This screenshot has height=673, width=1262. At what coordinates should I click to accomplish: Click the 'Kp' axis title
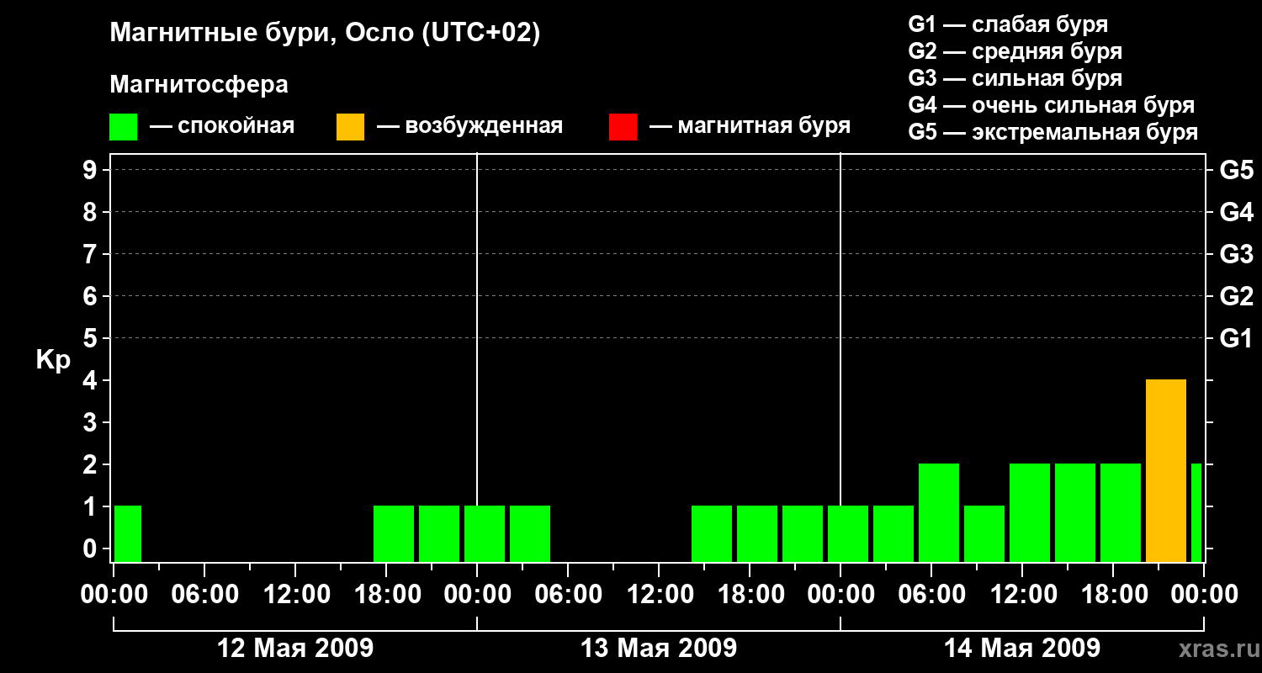53,360
